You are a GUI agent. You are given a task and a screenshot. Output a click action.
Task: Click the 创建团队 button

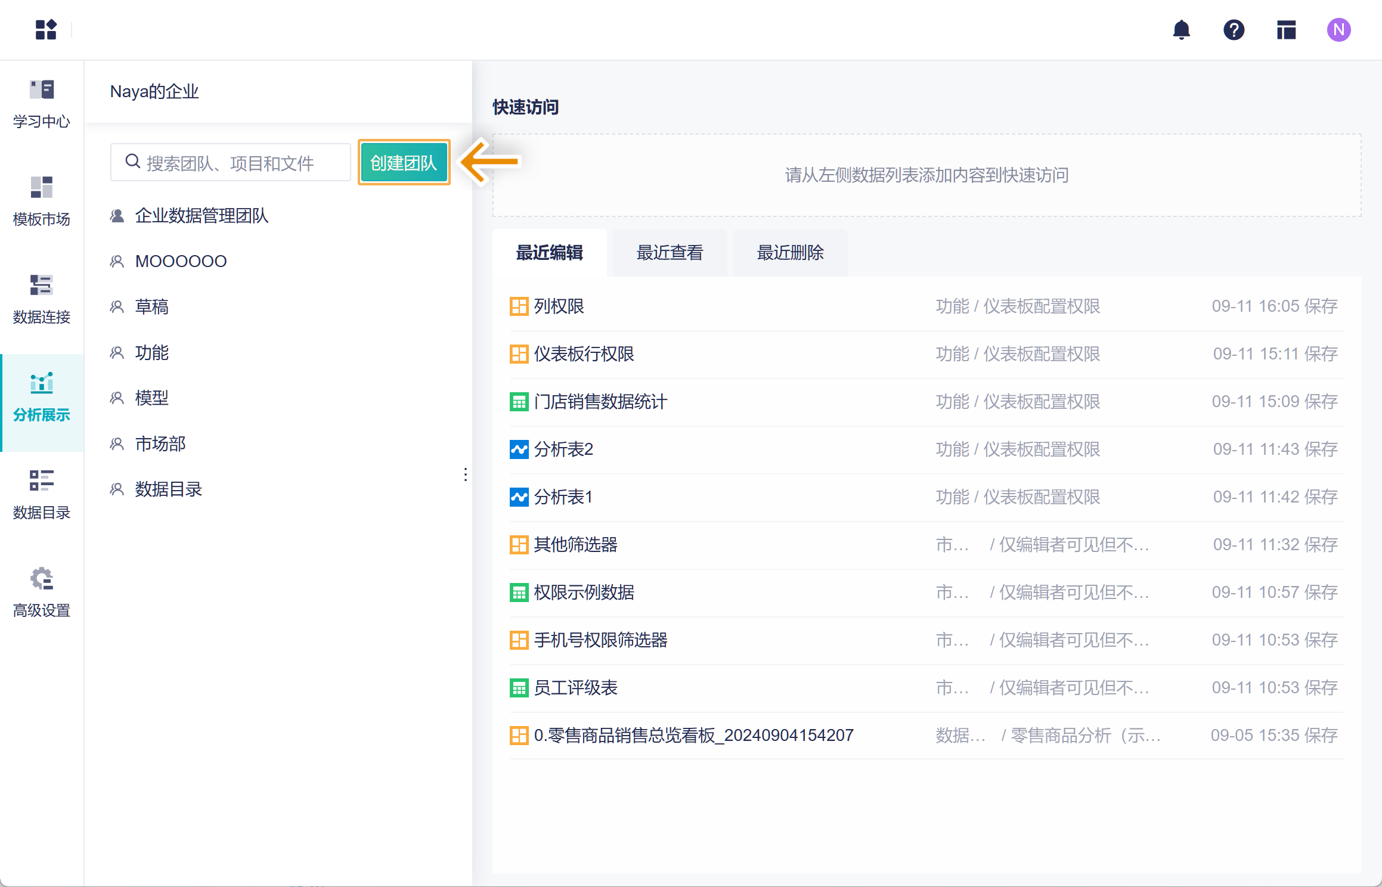404,163
